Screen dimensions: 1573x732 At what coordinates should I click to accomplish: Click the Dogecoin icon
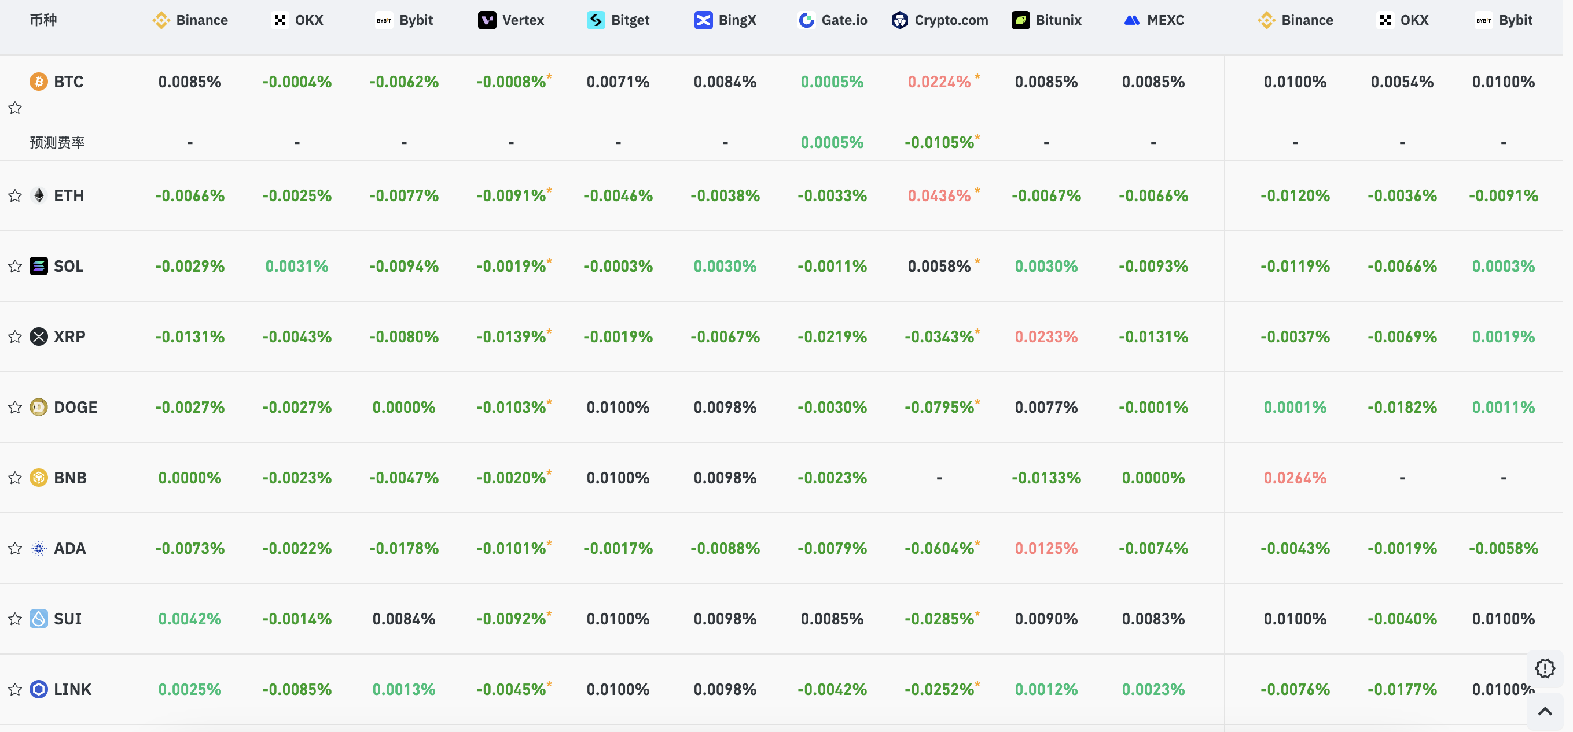tap(38, 408)
